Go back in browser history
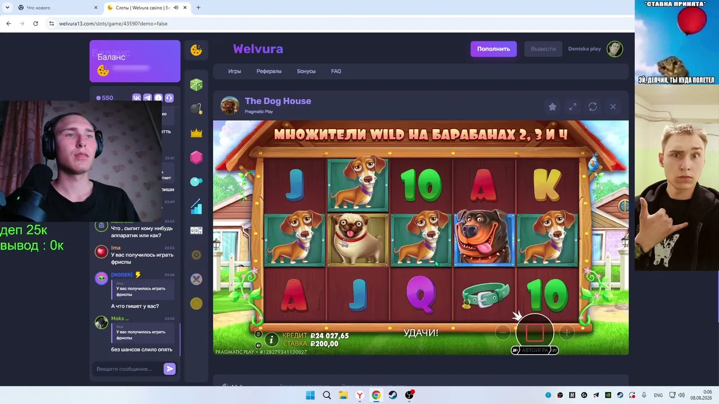Image resolution: width=719 pixels, height=404 pixels. point(8,24)
